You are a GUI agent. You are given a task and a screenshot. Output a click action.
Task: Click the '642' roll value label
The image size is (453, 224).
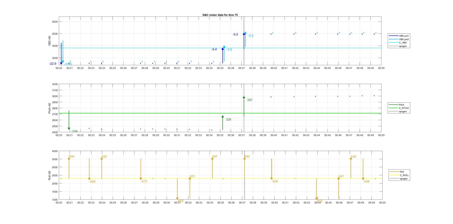[x=104, y=156]
